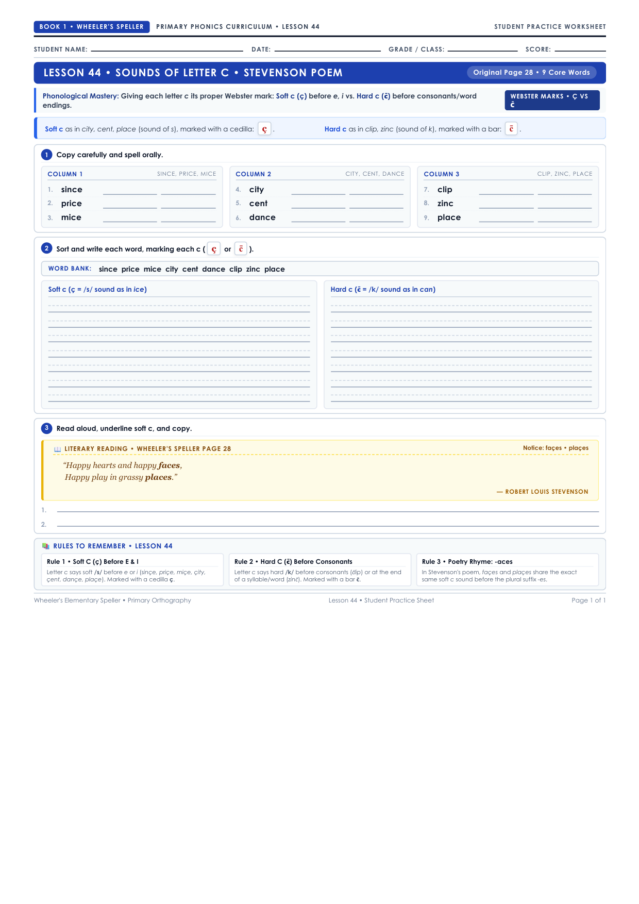The height and width of the screenshot is (904, 639).
Task: Click the cedilla ç box in the Soft c example line
Action: 264,129
